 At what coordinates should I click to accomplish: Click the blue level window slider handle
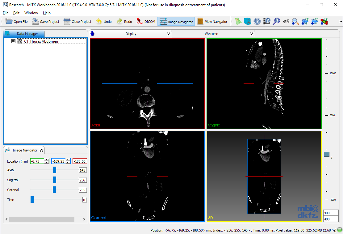(x=327, y=155)
